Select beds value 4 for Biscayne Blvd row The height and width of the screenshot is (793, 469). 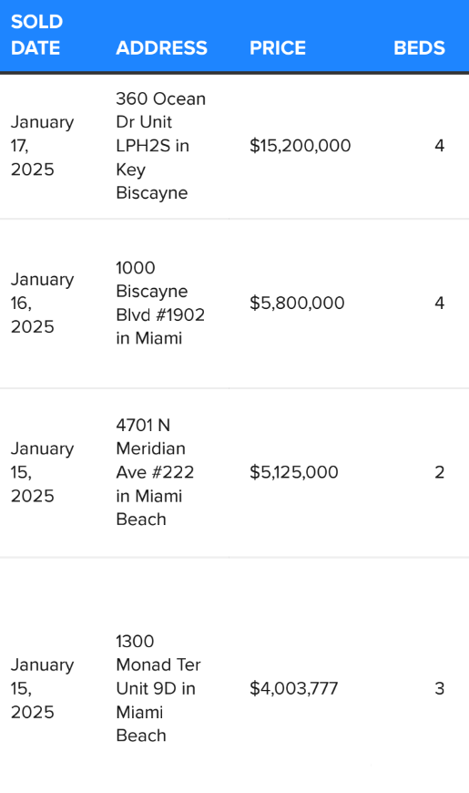(439, 303)
